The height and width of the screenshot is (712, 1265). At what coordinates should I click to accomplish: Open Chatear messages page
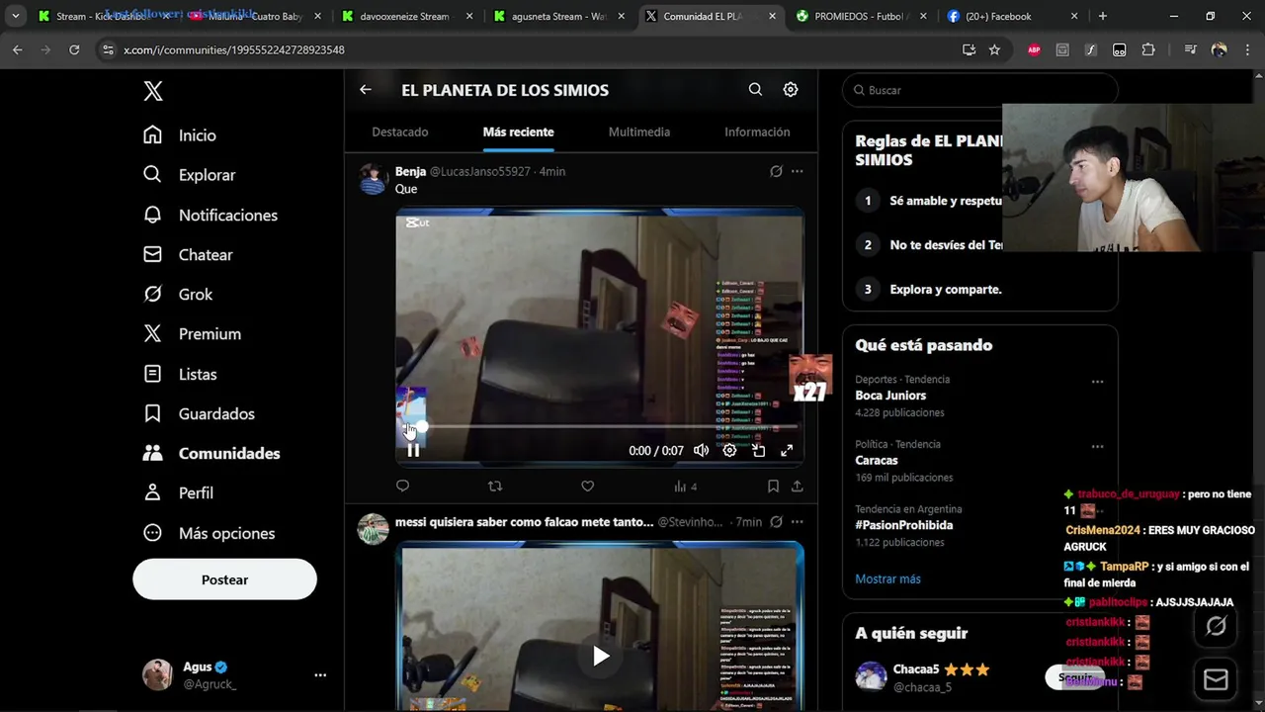tap(188, 254)
